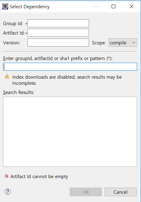141x202 pixels.
Task: Click the Cancel button
Action: pos(121,192)
